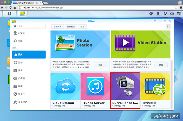Select the Synology DiskStation browser tab

(27, 3)
